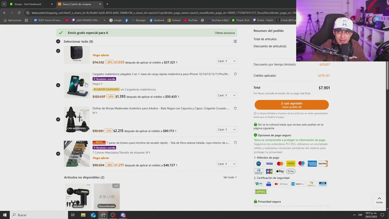Open quantity dropdown for the $1.030 item
The width and height of the screenshot is (389, 219).
pos(226,61)
